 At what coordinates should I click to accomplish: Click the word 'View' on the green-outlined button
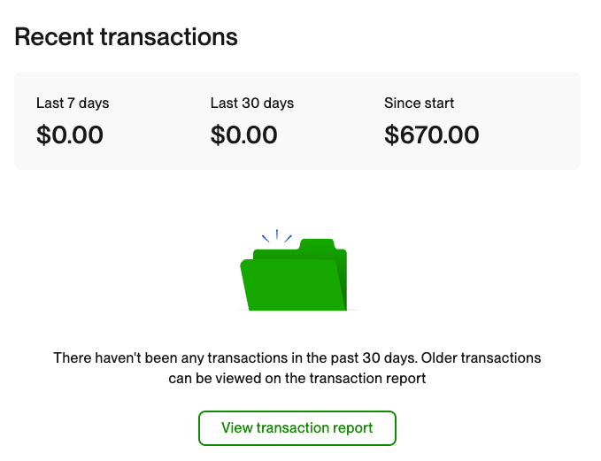click(x=237, y=428)
